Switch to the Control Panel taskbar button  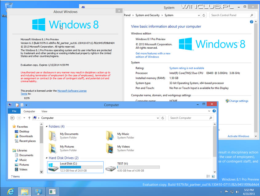[38, 192]
